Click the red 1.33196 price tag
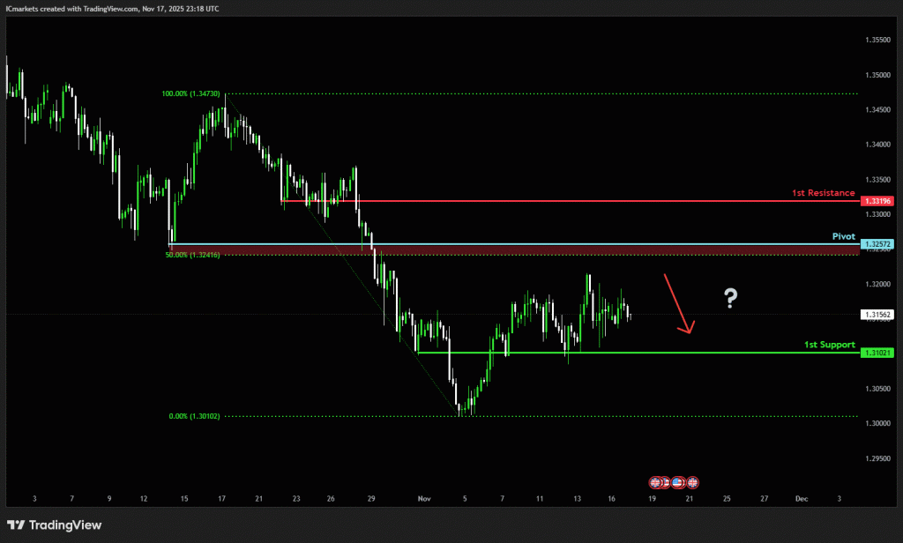Image resolution: width=903 pixels, height=543 pixels. tap(879, 201)
